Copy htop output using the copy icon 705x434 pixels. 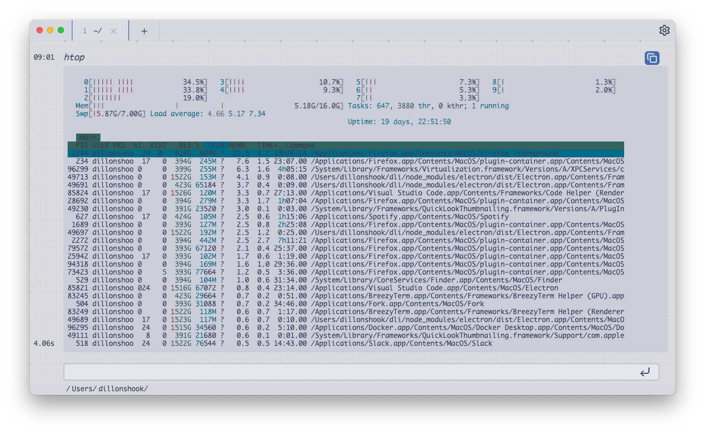click(x=652, y=58)
